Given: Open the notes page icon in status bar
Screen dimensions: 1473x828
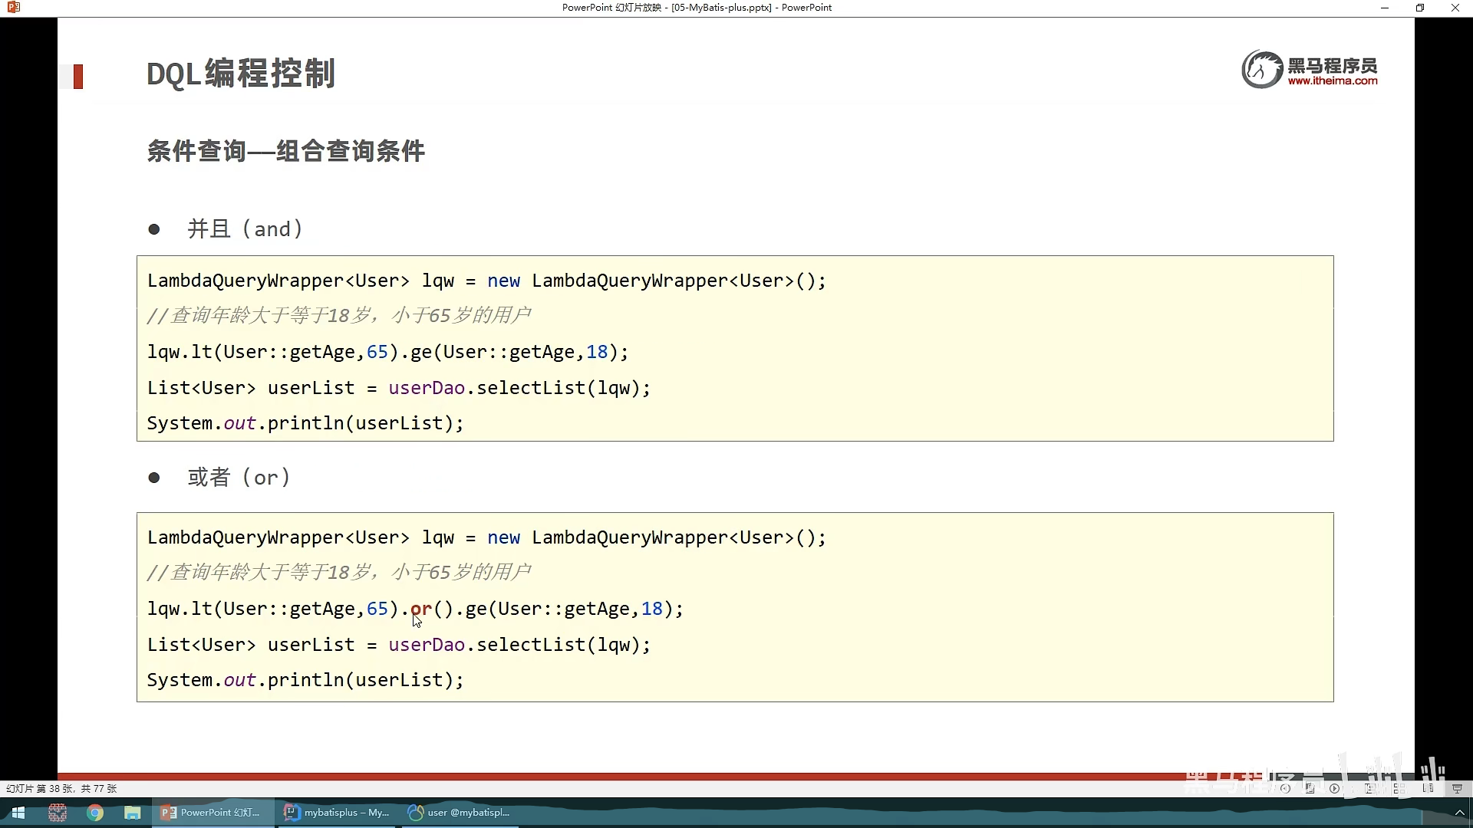Looking at the screenshot, I should click(x=1310, y=788).
